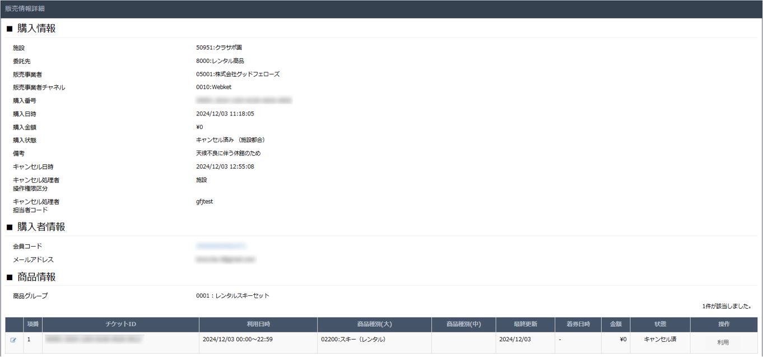
Task: Click the 利用日時 column header
Action: click(258, 324)
